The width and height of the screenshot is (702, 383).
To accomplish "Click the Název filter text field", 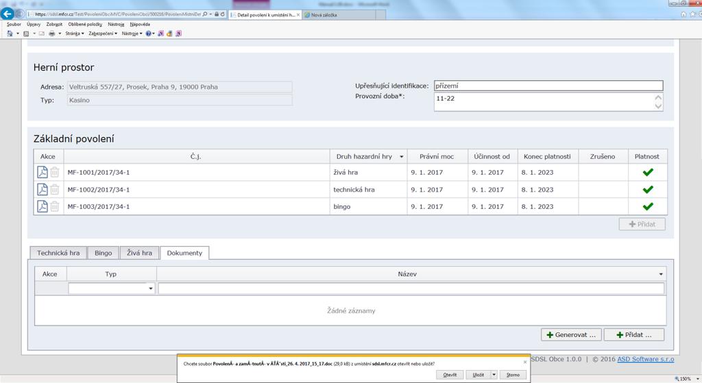I will tap(411, 288).
